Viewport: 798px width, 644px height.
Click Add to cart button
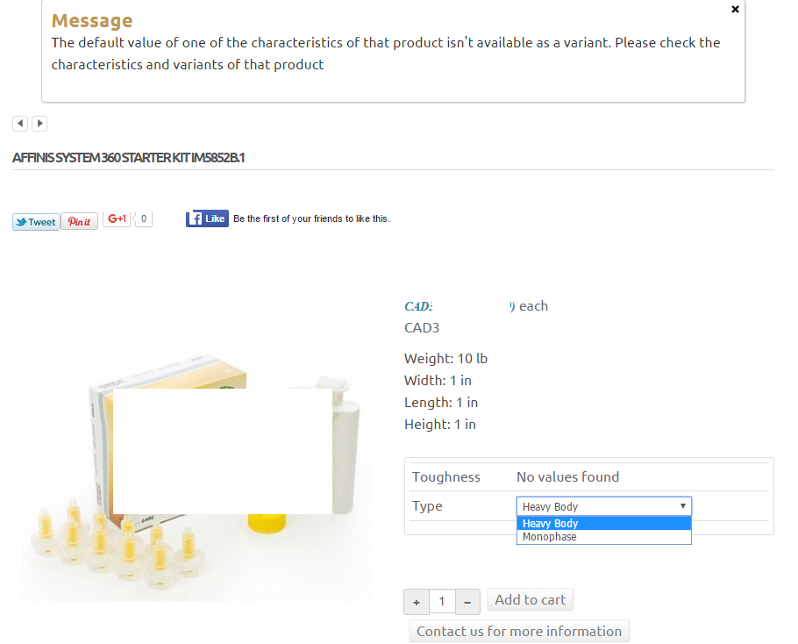530,600
